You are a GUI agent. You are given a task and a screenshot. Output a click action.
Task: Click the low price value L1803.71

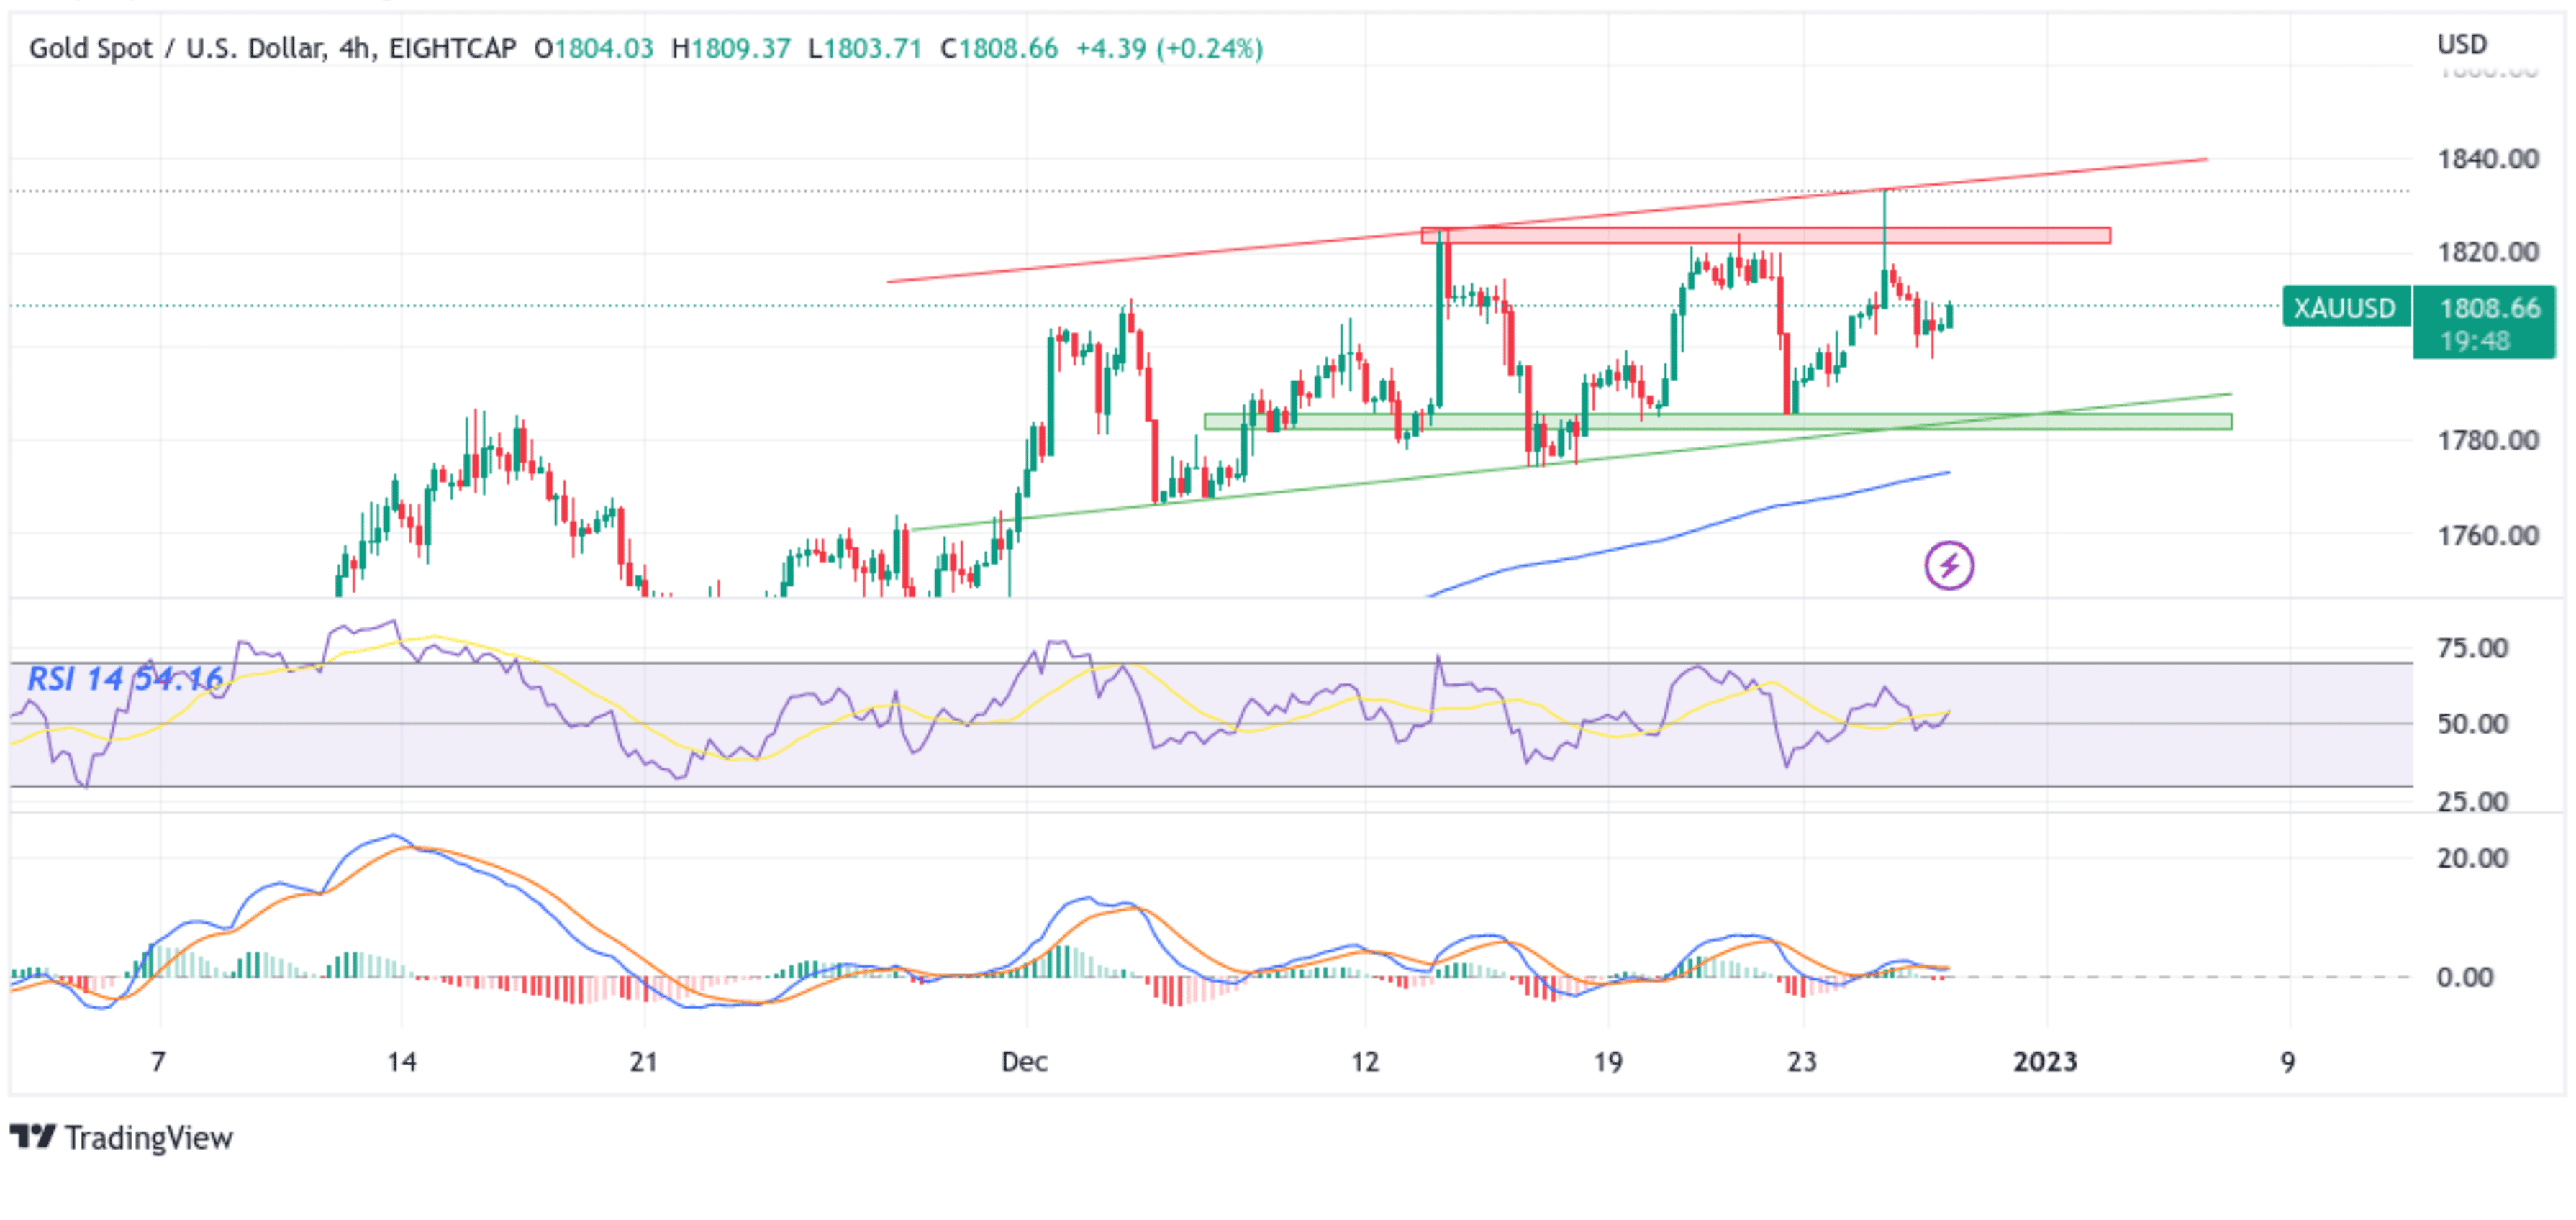[x=864, y=48]
